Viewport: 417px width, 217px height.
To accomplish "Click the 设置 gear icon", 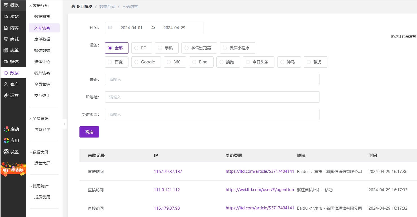I will click(x=6, y=152).
